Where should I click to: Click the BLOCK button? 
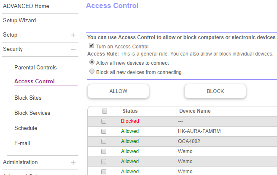tap(215, 91)
